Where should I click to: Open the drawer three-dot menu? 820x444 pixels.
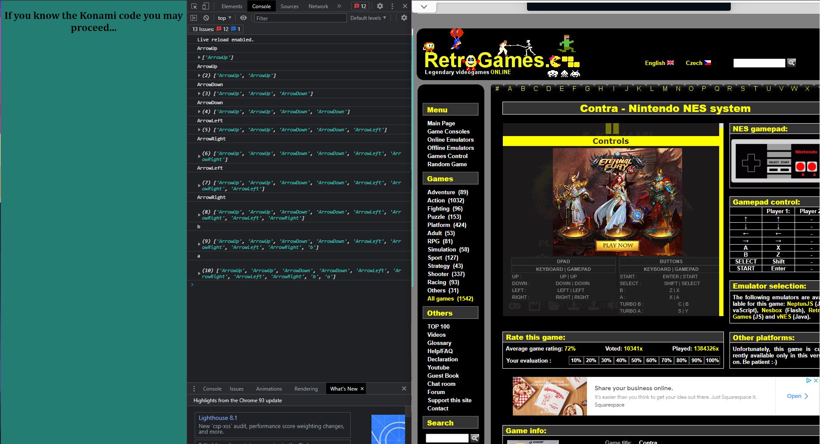(x=194, y=388)
